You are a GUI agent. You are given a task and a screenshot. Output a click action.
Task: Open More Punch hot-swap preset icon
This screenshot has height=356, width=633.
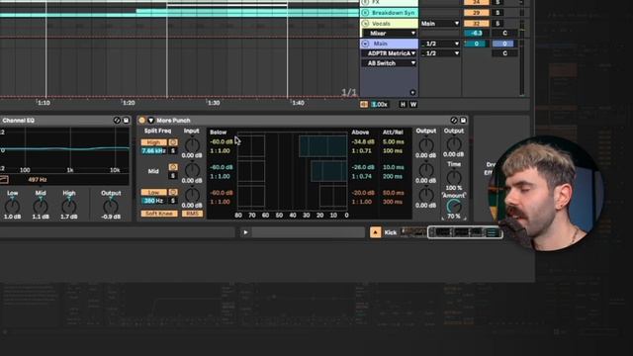tap(454, 121)
